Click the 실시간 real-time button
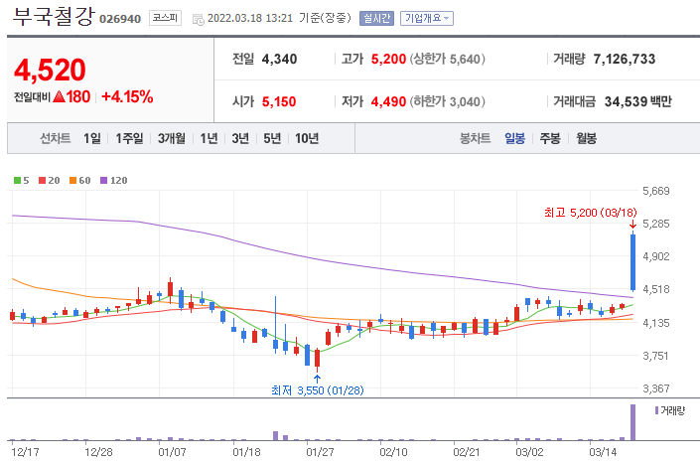 [376, 18]
